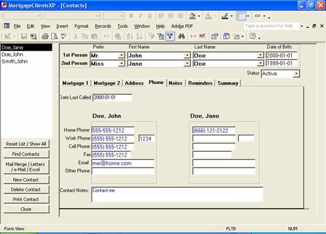The image size is (326, 234).
Task: Click the File Search toolbar icon
Action: coord(33,36)
